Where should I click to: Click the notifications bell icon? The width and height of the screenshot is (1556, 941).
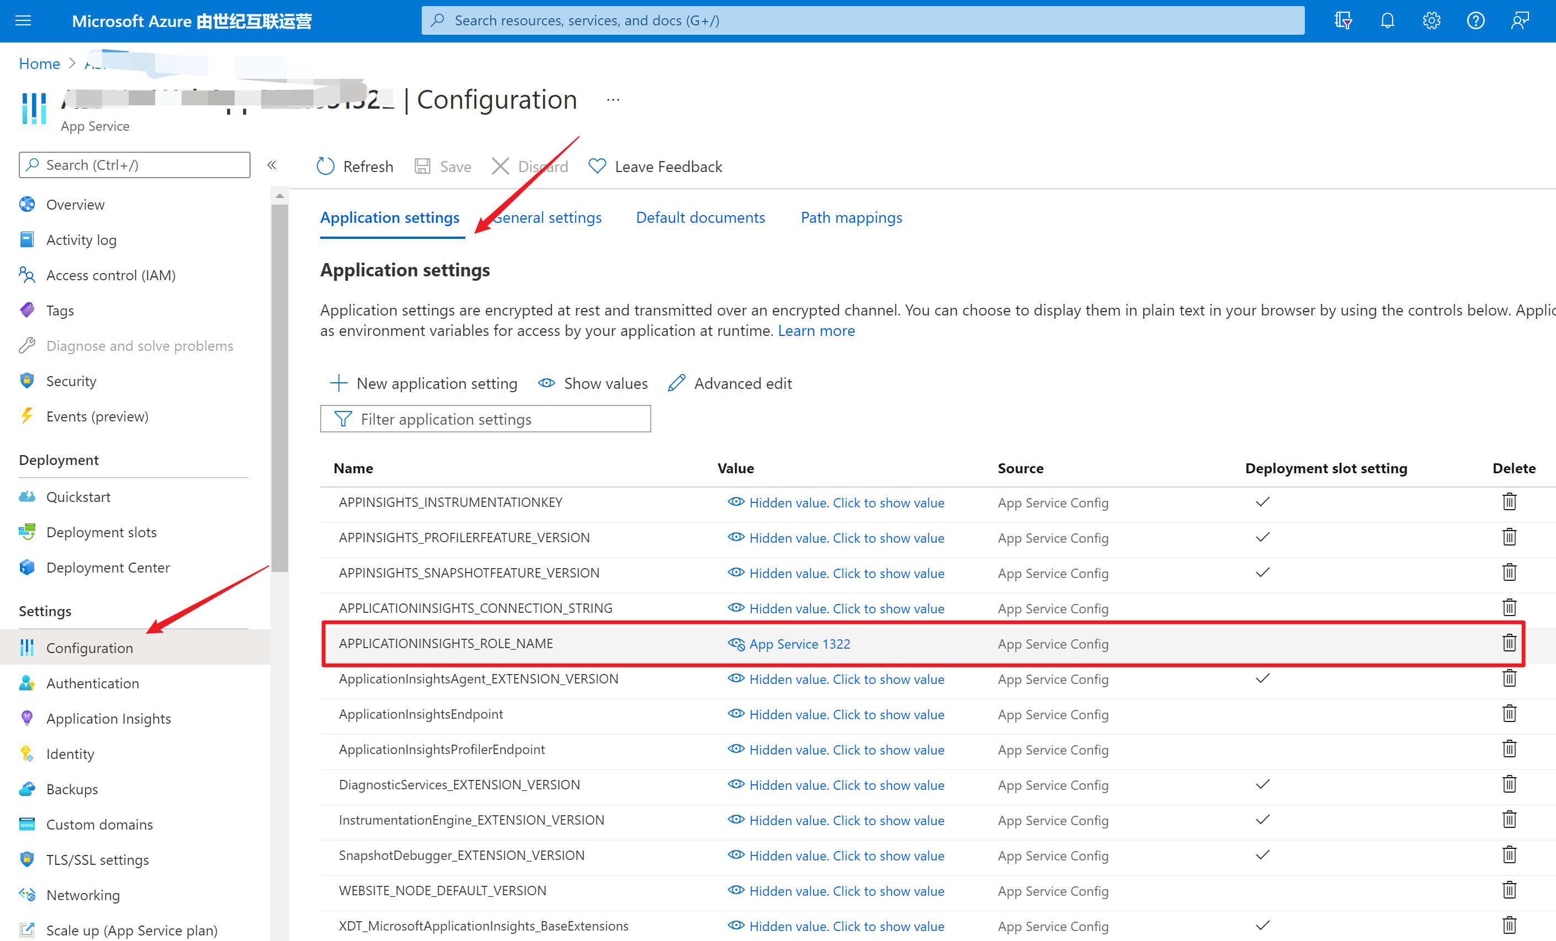click(1387, 21)
